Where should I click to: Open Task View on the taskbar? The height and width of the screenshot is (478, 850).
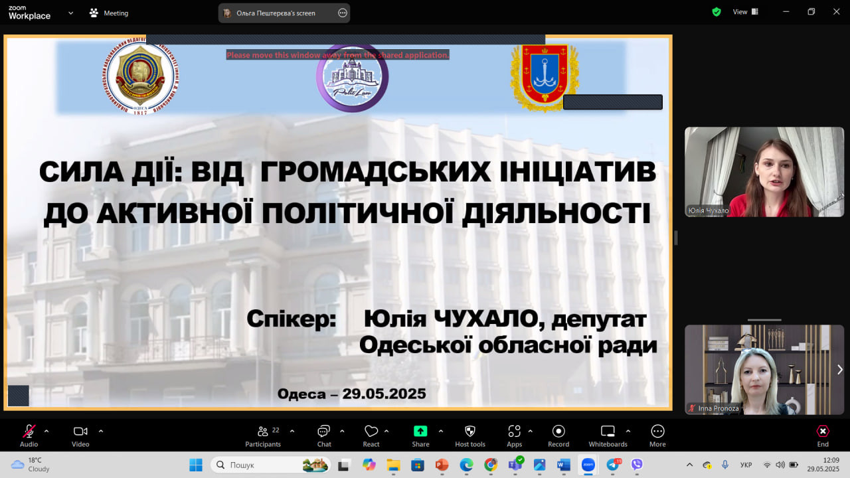pos(344,465)
